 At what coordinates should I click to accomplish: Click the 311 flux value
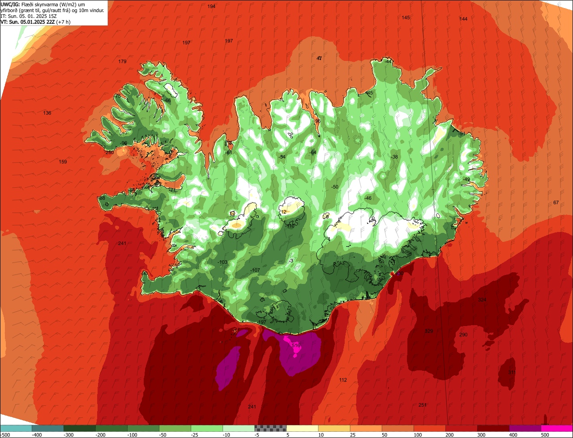512,372
